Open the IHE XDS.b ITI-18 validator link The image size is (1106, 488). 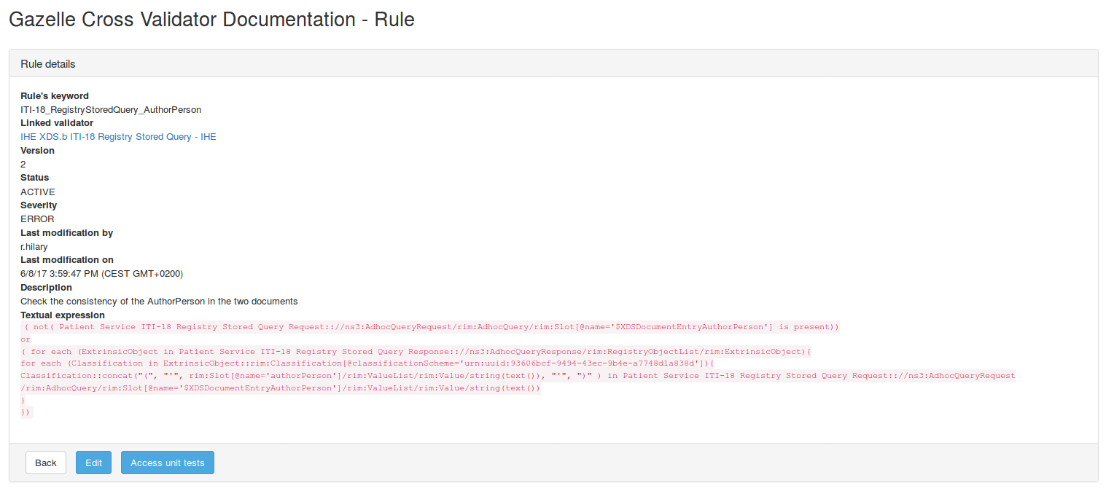118,137
